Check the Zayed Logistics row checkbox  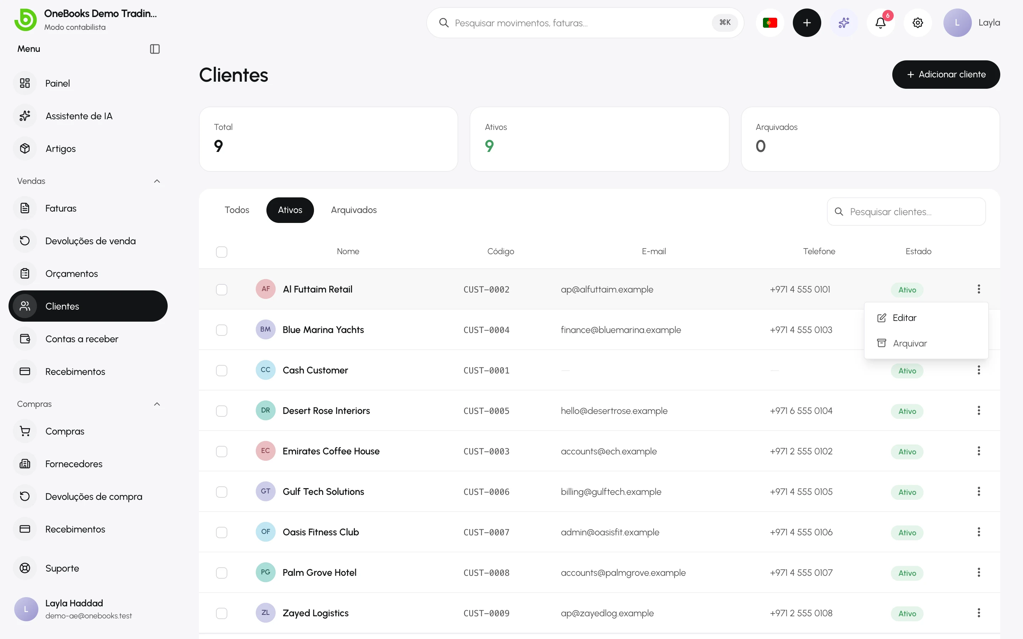tap(222, 613)
